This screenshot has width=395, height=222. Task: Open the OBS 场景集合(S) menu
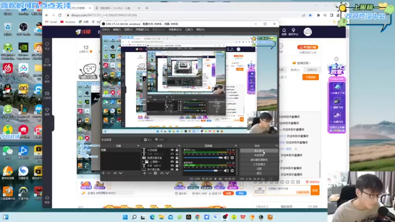click(175, 30)
